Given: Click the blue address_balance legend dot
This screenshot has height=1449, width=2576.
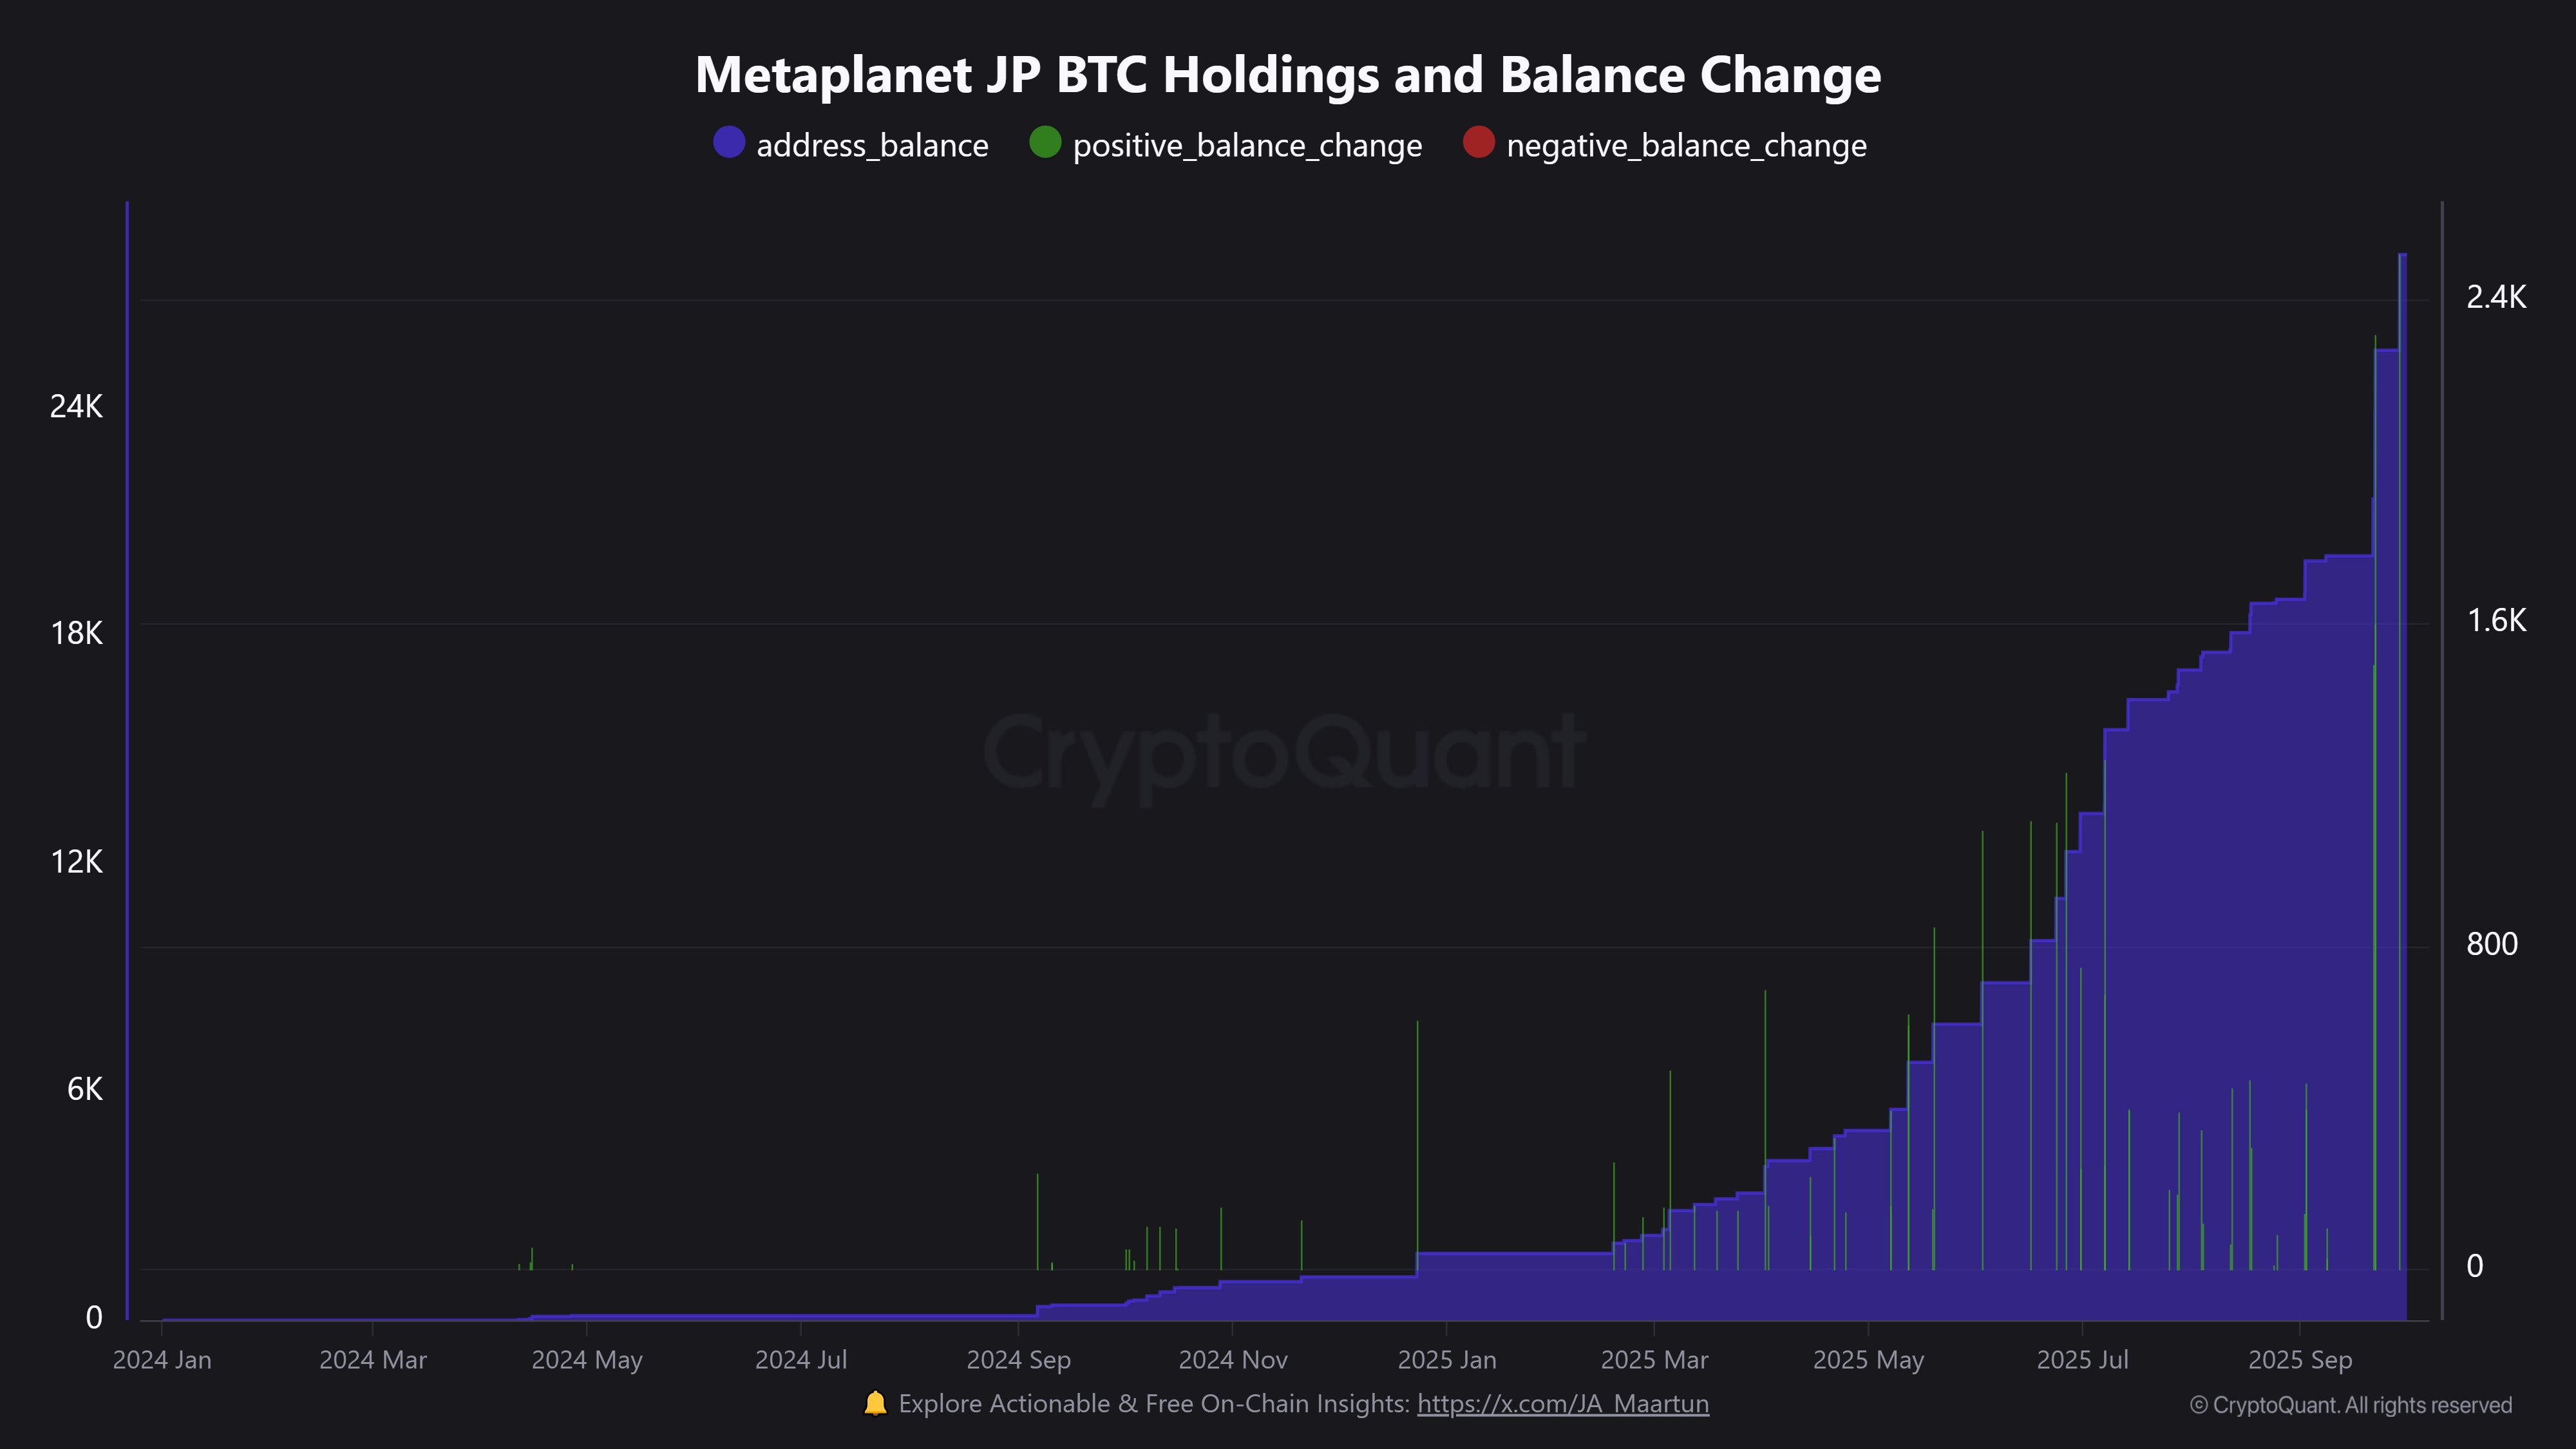Looking at the screenshot, I should tap(729, 143).
